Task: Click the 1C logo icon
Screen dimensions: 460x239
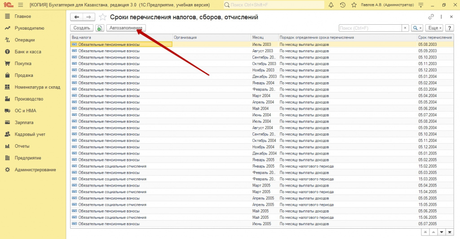Action: (x=8, y=5)
